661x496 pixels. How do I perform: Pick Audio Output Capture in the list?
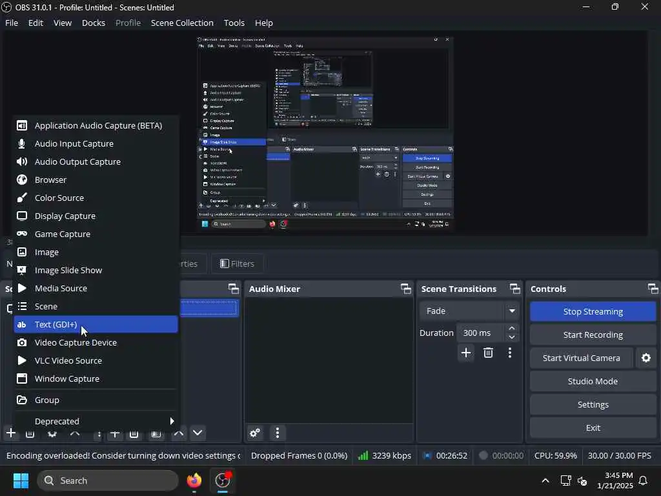coord(96,162)
